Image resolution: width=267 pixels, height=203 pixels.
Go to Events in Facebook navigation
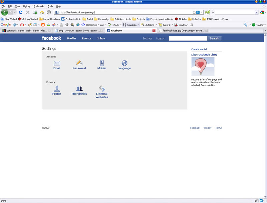(86, 38)
